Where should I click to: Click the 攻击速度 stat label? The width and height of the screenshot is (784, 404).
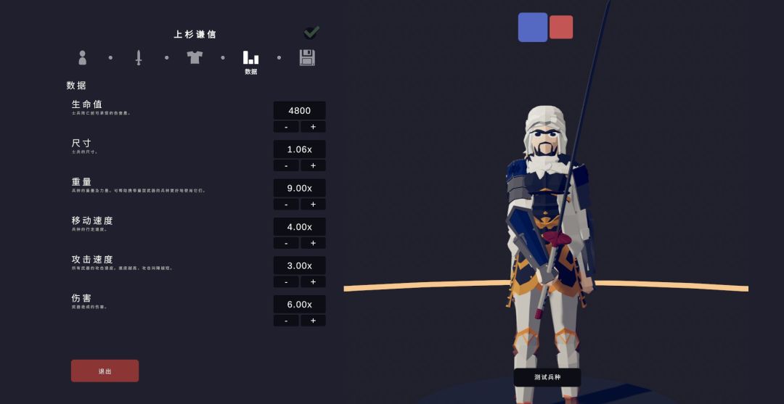(x=92, y=260)
